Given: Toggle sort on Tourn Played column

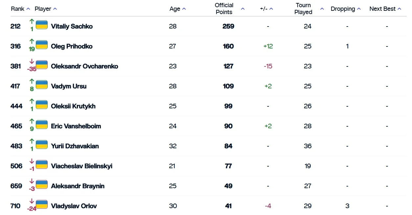Looking at the screenshot, I should point(322,9).
